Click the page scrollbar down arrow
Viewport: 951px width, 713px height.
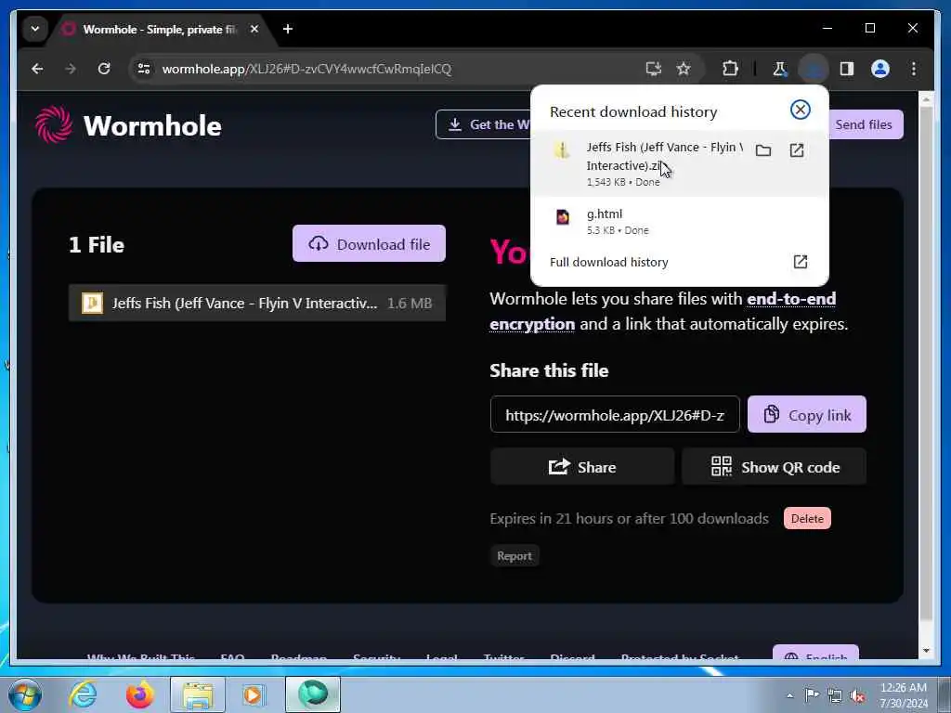click(x=926, y=651)
